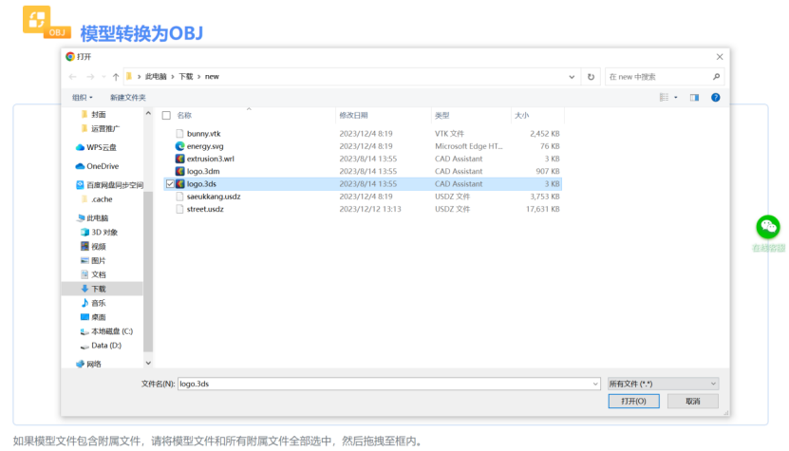This screenshot has height=451, width=789.
Task: Toggle the select-all checkbox in header
Action: tap(166, 115)
